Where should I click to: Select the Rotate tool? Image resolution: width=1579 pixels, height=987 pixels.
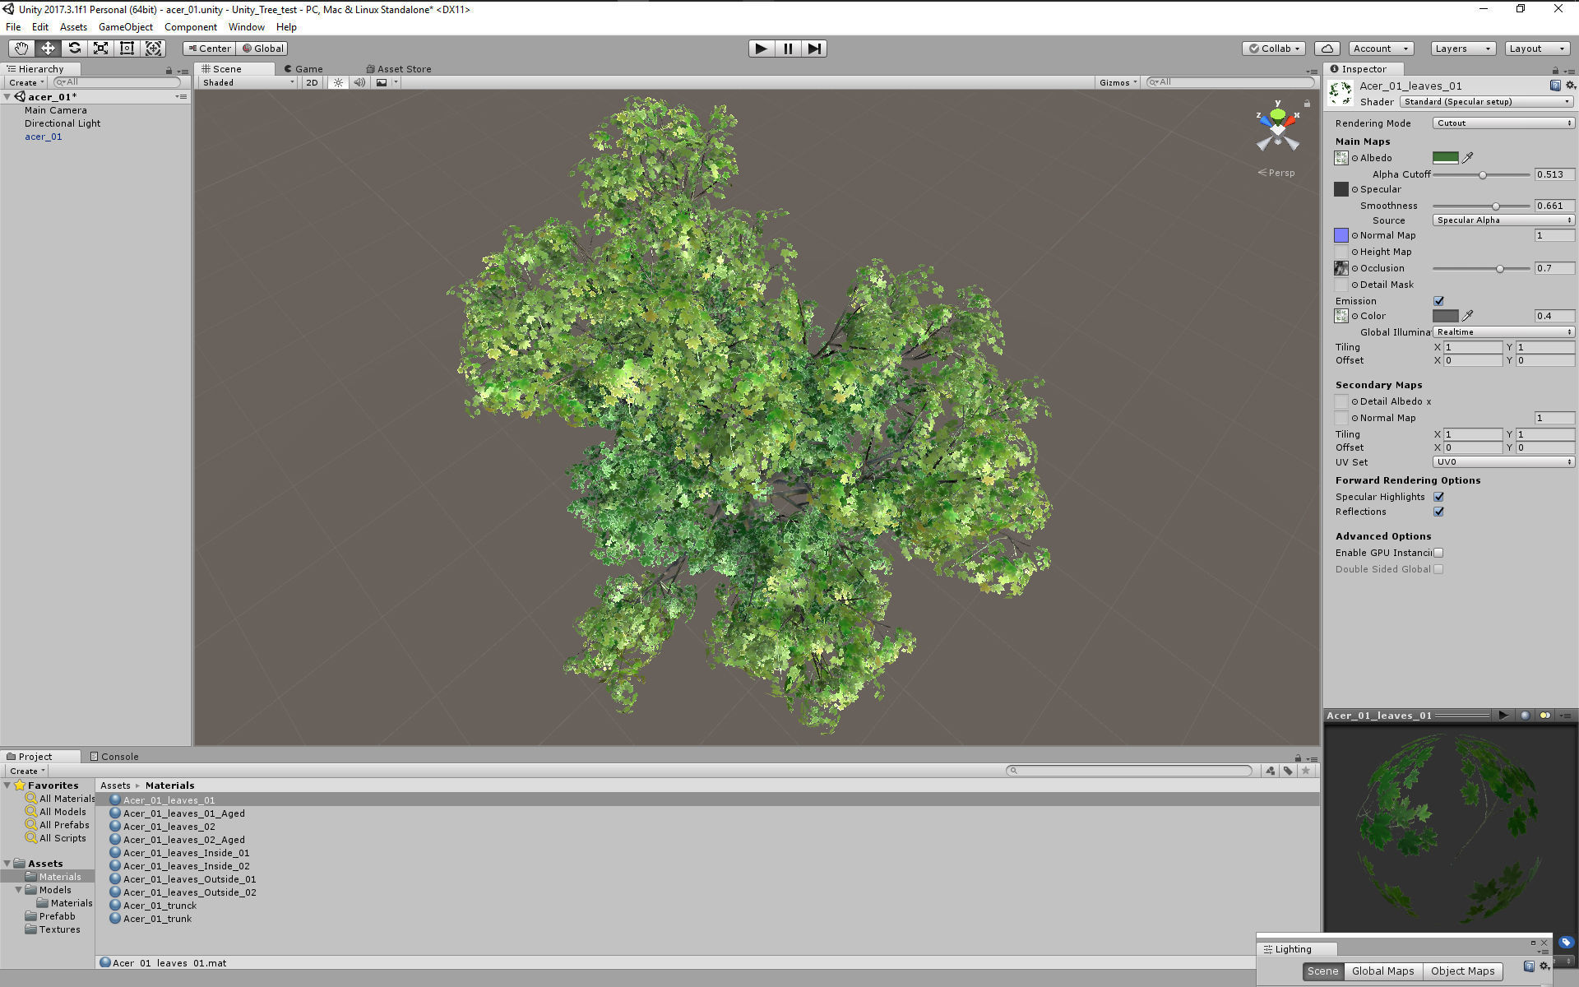[74, 49]
